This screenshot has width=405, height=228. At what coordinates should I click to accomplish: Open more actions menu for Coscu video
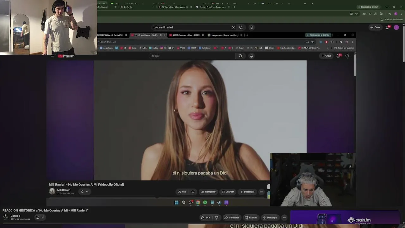(x=284, y=218)
